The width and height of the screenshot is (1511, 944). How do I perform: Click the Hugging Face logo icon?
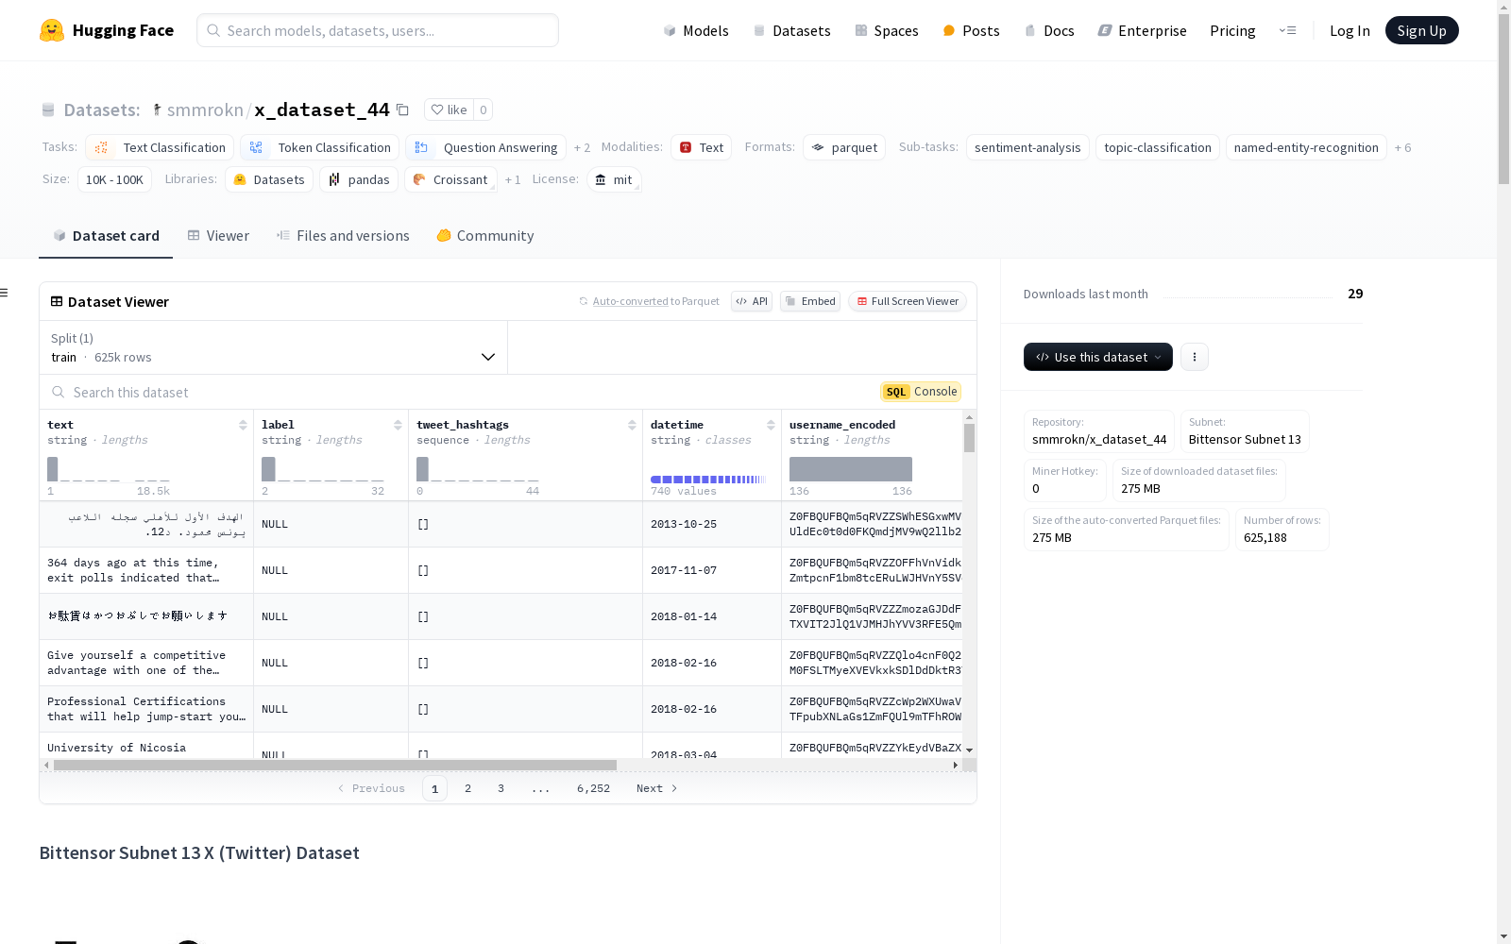52,30
